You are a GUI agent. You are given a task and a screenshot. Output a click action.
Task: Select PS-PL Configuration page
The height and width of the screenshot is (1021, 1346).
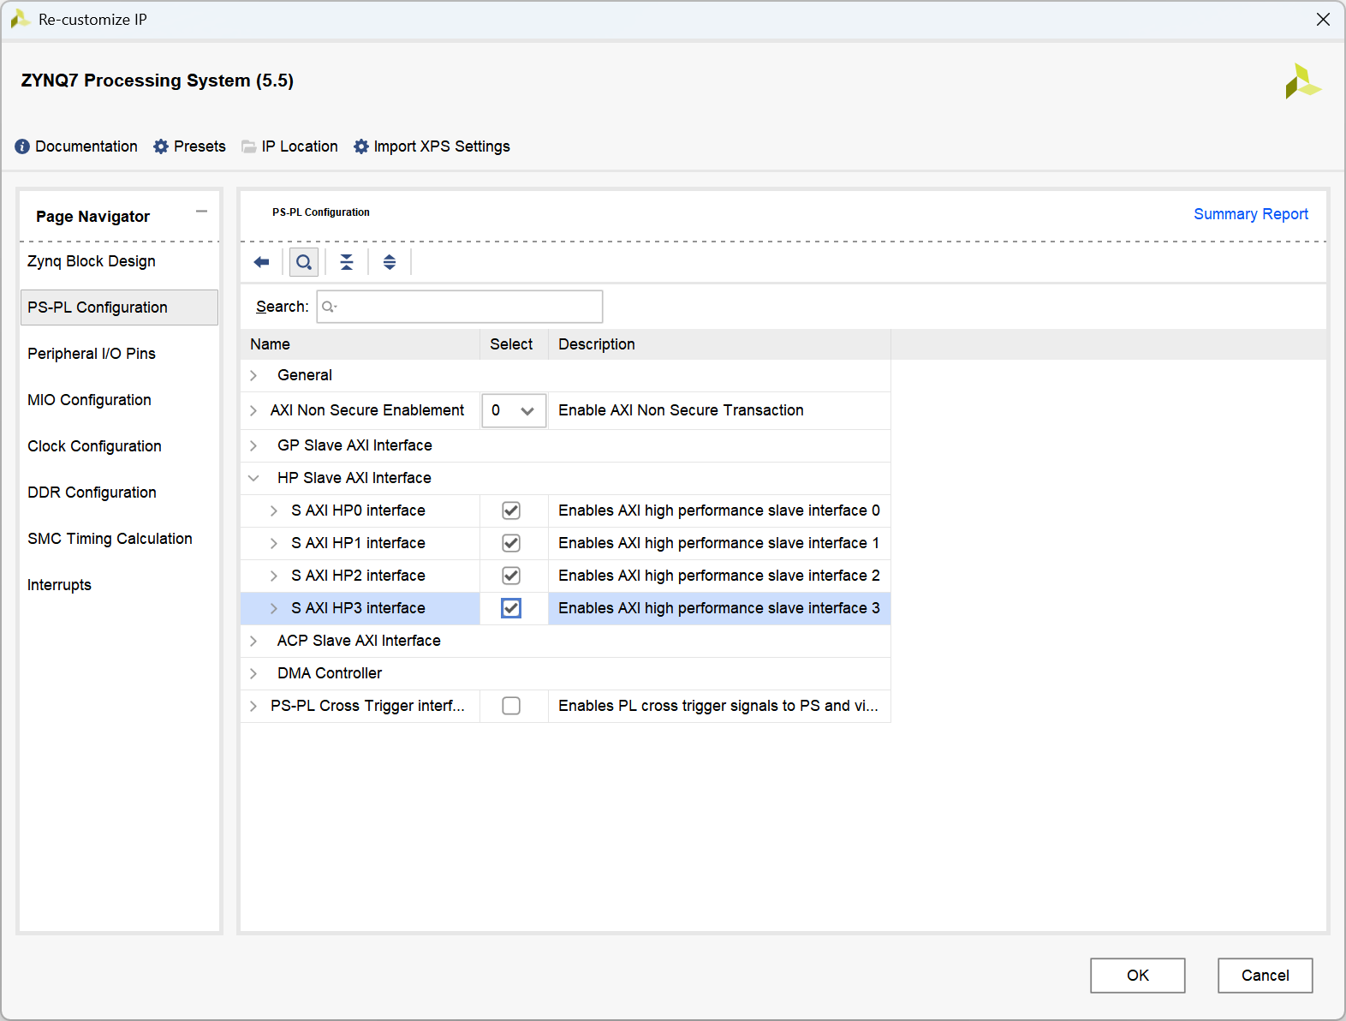[119, 307]
